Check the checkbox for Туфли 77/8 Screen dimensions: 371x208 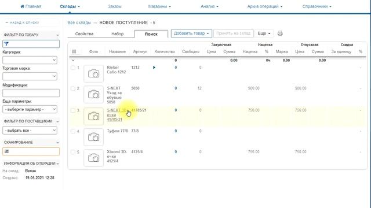point(73,131)
